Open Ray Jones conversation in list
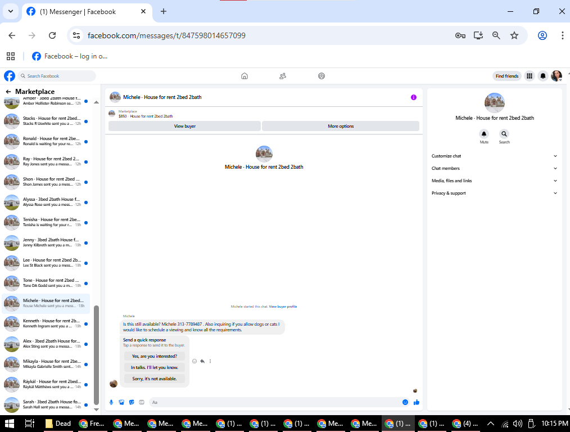 (46, 161)
